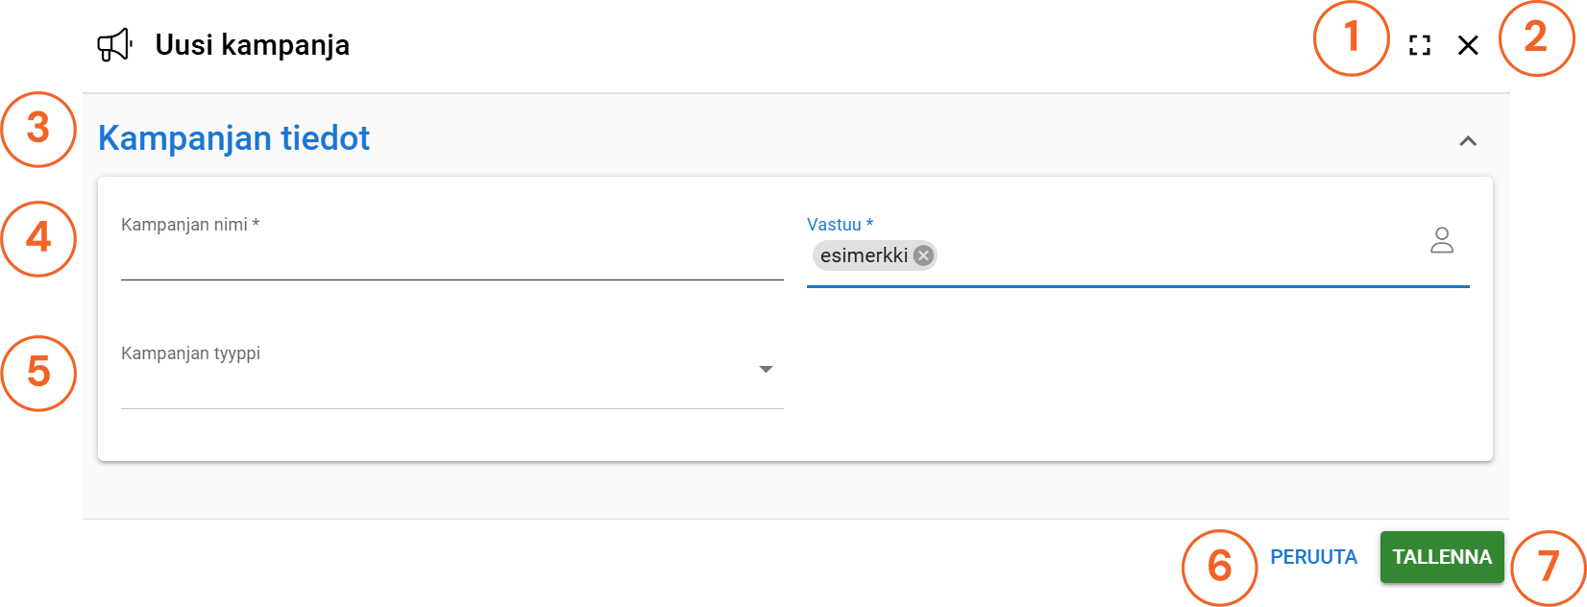
Task: Close the Uusi kampanja dialog
Action: 1468,45
